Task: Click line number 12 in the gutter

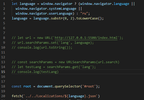Action: click(3, 57)
